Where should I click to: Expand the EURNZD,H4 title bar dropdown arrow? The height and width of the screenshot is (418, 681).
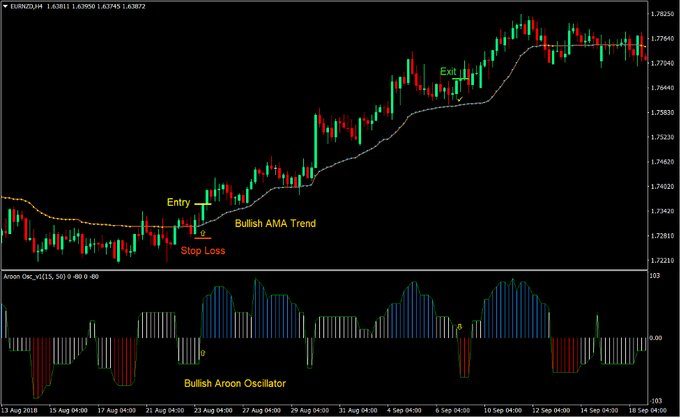(6, 5)
